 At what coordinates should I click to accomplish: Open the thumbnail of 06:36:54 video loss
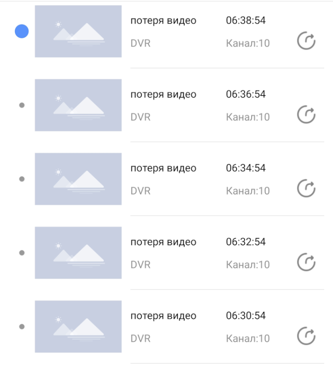[x=78, y=105]
